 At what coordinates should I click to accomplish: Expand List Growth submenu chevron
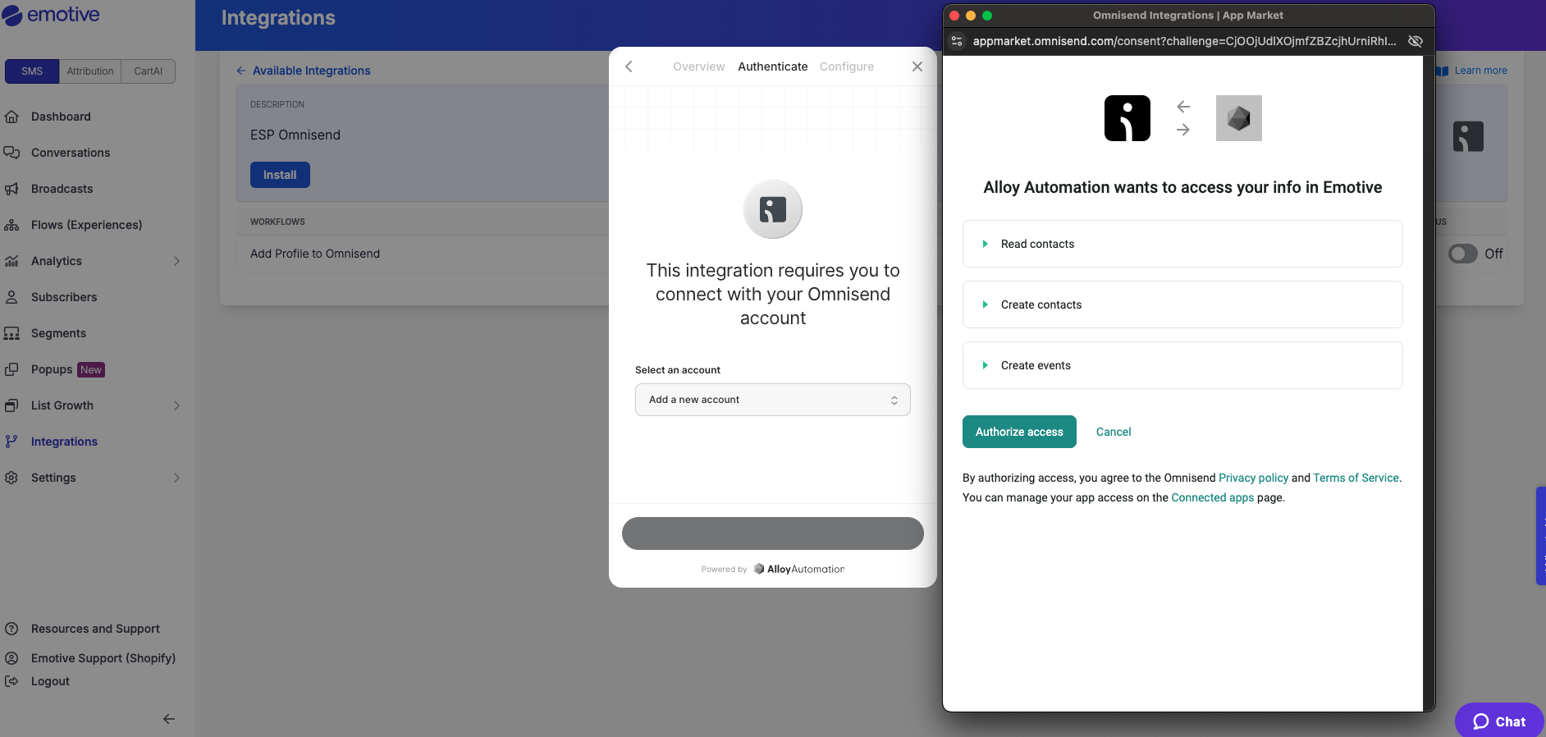[x=176, y=405]
